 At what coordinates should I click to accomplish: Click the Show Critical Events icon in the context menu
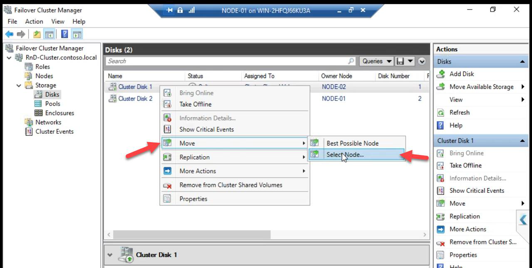[x=167, y=129]
